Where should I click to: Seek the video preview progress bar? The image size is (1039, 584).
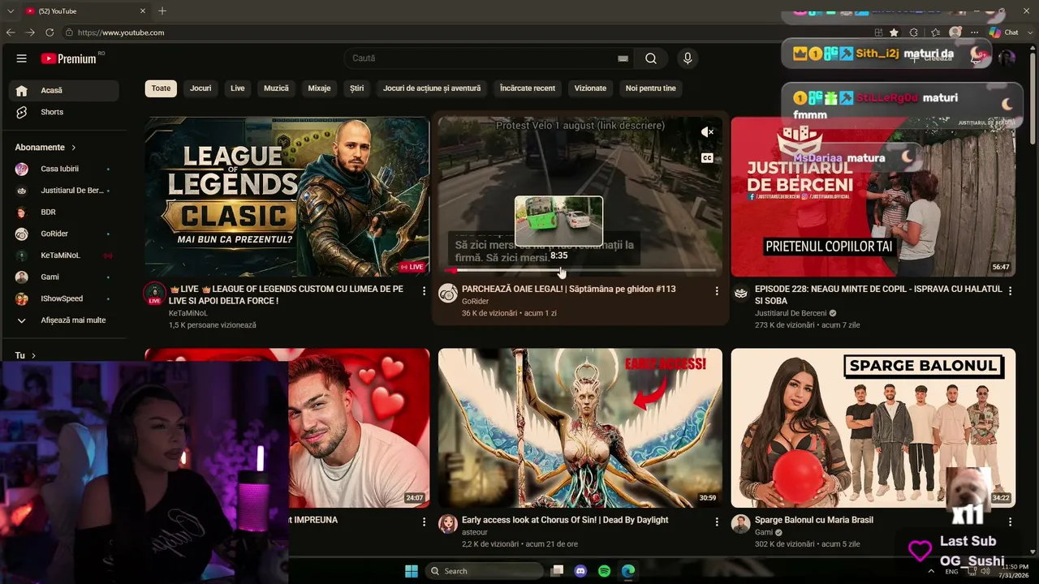tap(580, 270)
